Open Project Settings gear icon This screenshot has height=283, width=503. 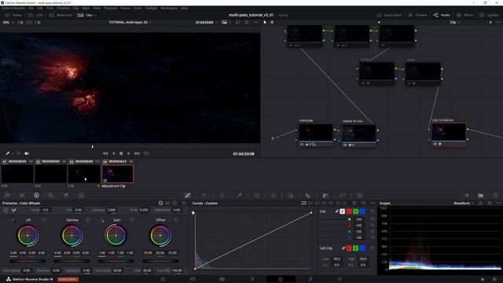[494, 280]
